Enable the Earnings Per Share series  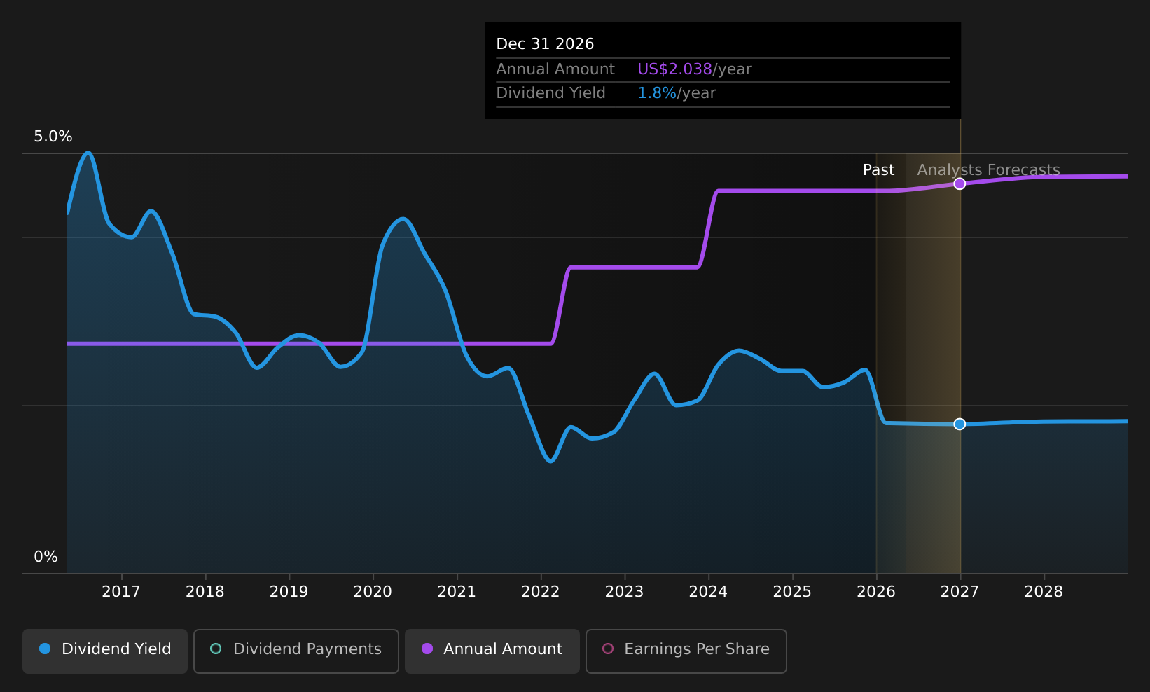(686, 651)
